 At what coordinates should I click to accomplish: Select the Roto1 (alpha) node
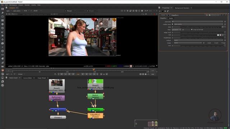[x=95, y=96]
